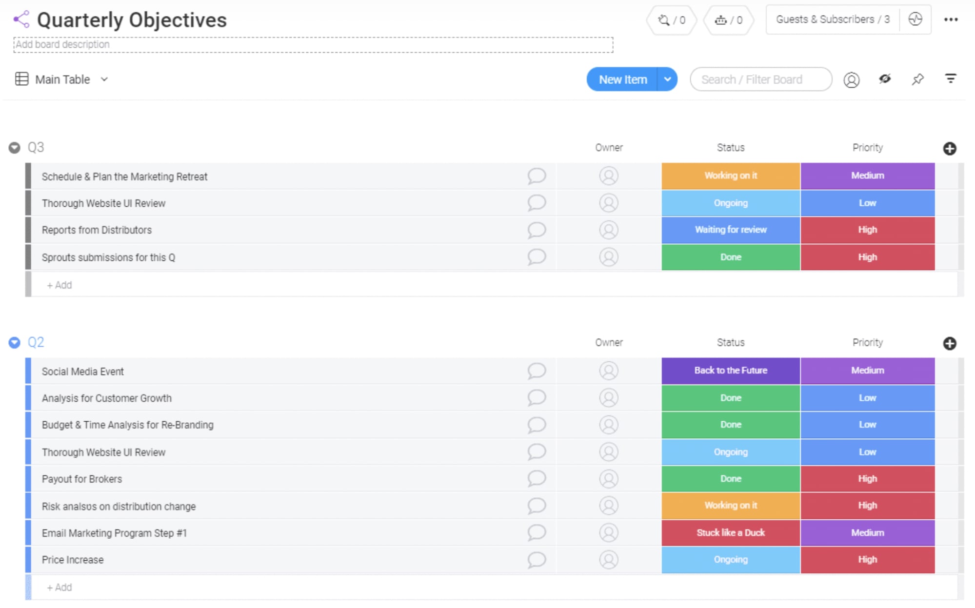This screenshot has height=608, width=975.
Task: Click the Main Table grid icon
Action: tap(21, 79)
